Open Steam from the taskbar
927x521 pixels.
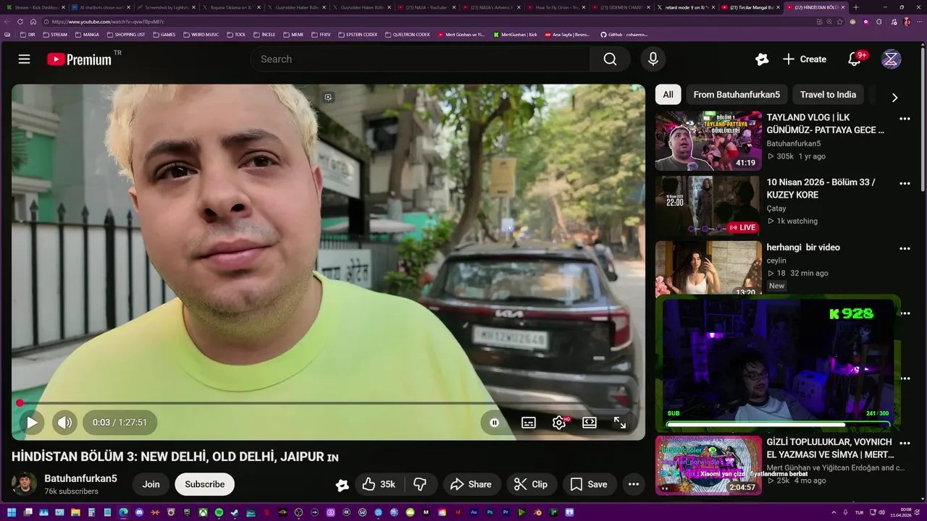[235, 512]
